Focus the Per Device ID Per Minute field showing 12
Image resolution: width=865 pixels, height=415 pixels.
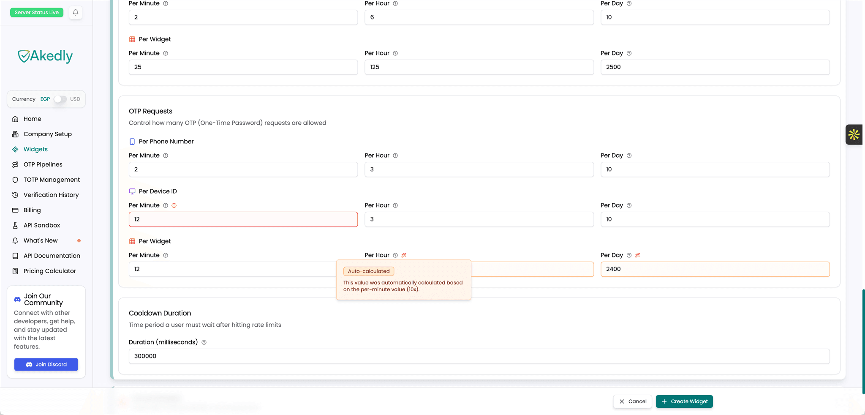coord(243,219)
